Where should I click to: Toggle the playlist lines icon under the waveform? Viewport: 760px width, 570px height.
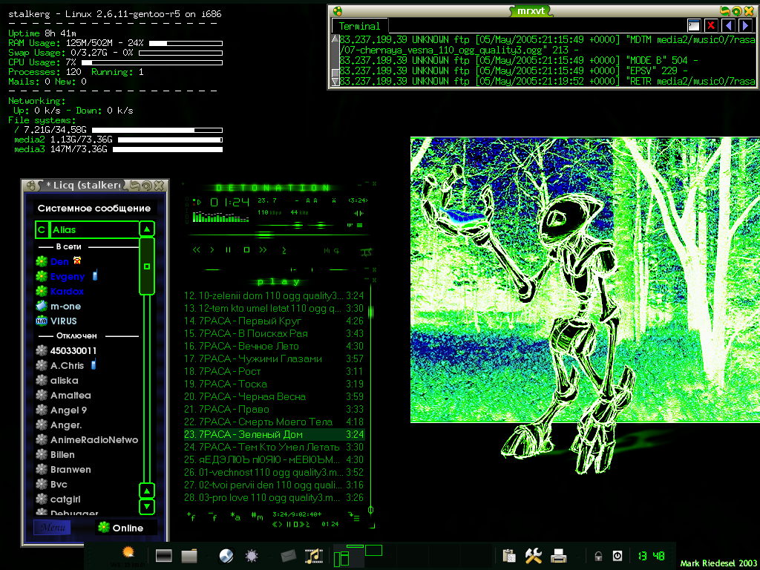[360, 225]
